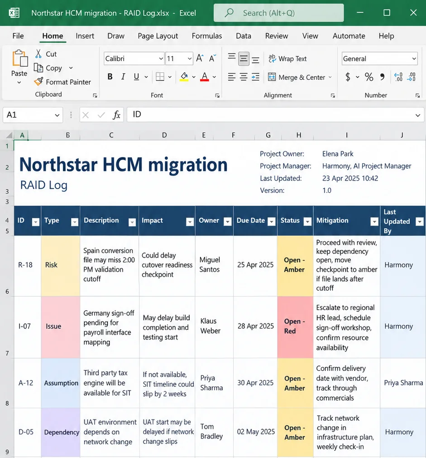Toggle bold formatting
The height and width of the screenshot is (458, 426).
[110, 77]
